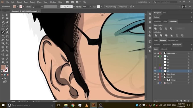193x108 pixels.
Task: Select the Selection (black arrow) tool
Action: coord(3,15)
